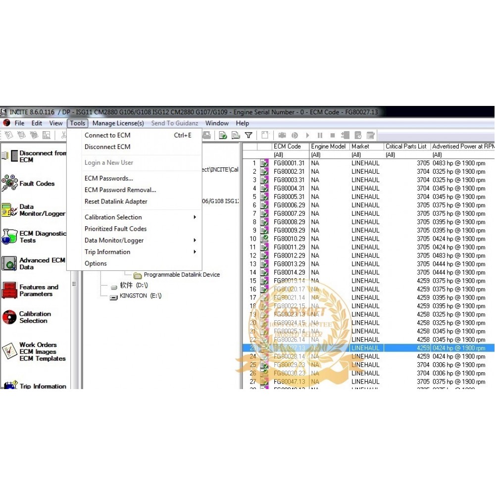Open the Market (All) filter dropdown
The width and height of the screenshot is (495, 495).
pyautogui.click(x=367, y=154)
